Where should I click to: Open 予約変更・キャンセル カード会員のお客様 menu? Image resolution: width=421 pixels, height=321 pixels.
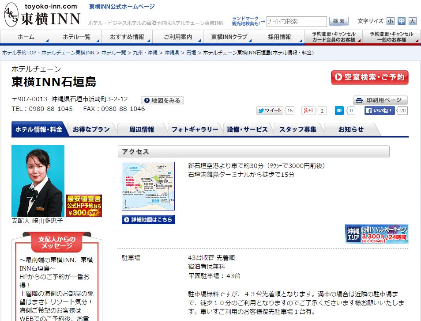click(x=334, y=37)
